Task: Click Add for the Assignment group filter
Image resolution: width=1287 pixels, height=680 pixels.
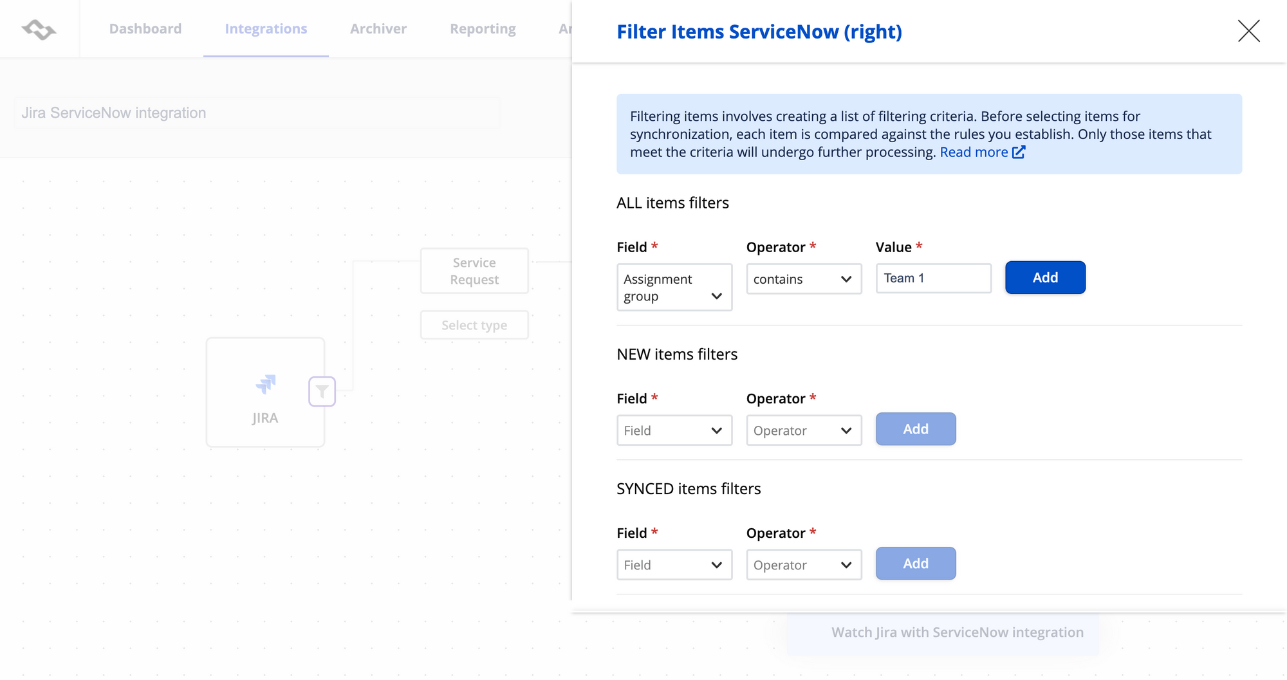Action: click(x=1044, y=277)
